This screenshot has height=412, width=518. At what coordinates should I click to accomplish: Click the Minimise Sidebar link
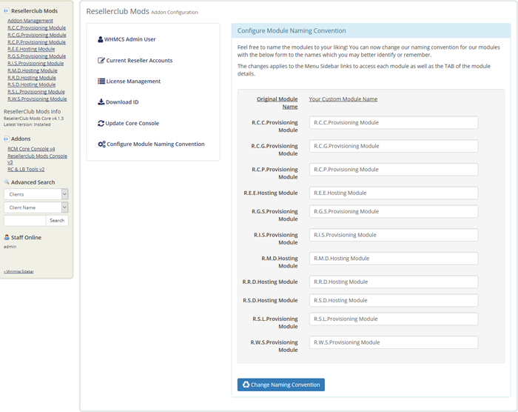click(x=18, y=271)
